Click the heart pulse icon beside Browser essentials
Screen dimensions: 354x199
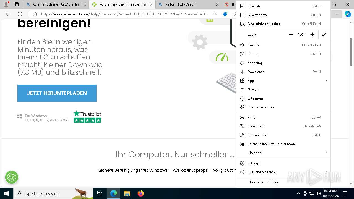(242, 107)
